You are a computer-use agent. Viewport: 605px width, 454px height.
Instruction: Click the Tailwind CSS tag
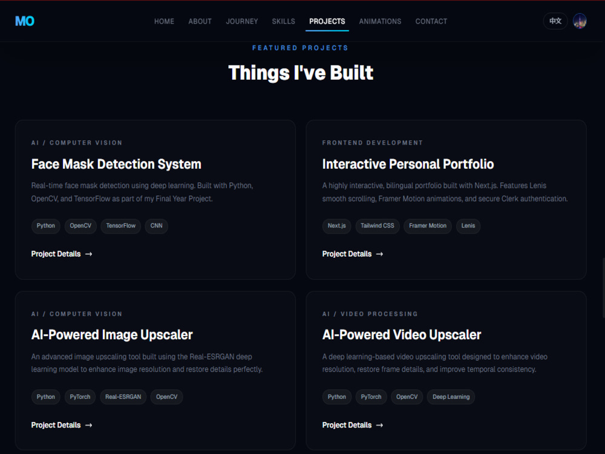[x=378, y=226]
